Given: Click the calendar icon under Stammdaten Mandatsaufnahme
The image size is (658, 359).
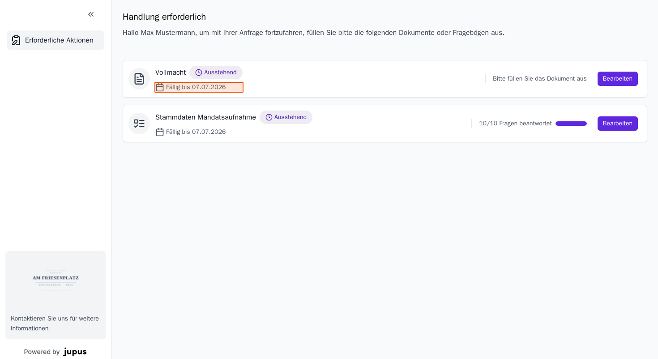Looking at the screenshot, I should (x=160, y=132).
